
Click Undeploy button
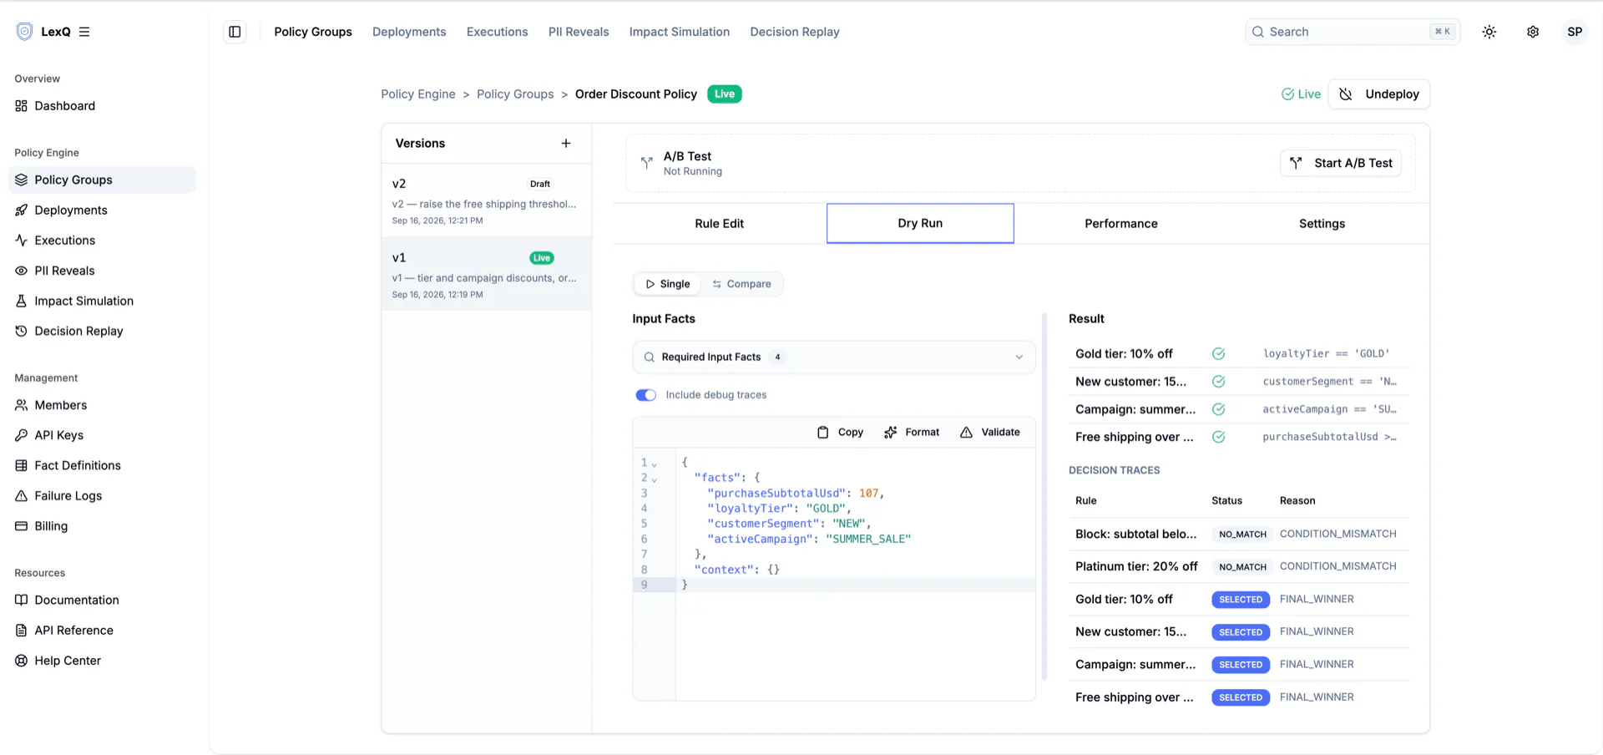pyautogui.click(x=1379, y=94)
